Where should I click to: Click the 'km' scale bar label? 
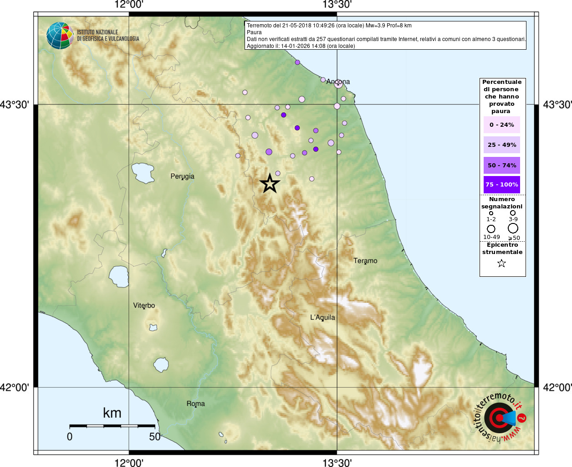point(112,413)
